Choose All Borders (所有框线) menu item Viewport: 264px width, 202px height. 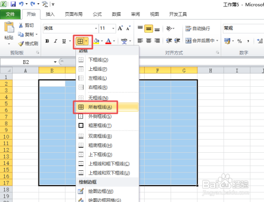click(x=107, y=107)
